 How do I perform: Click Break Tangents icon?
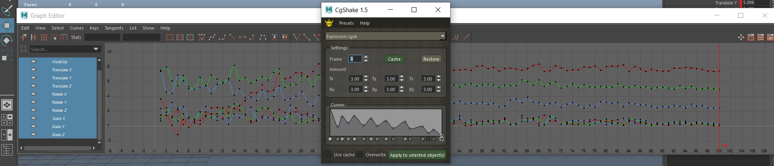pyautogui.click(x=297, y=37)
